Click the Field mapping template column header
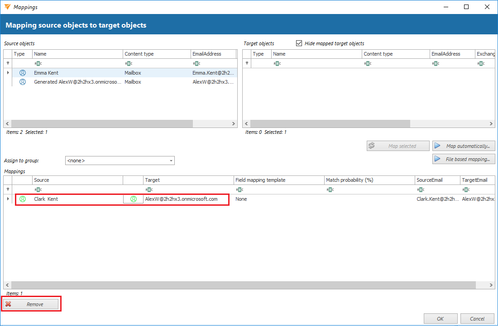This screenshot has height=326, width=498. 278,180
